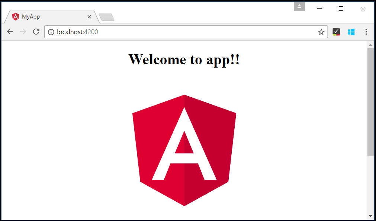Click the back navigation arrow
The image size is (376, 221).
click(x=10, y=32)
